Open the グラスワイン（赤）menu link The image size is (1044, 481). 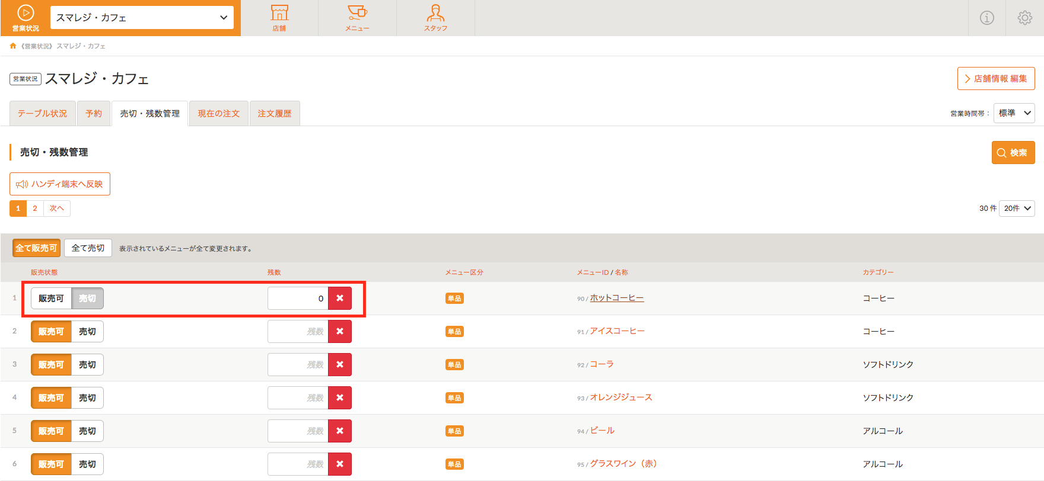623,464
